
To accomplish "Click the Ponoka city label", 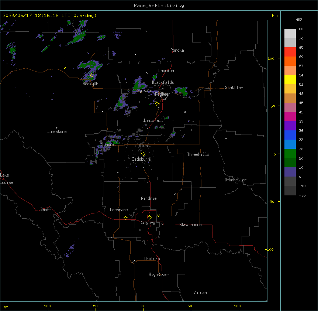I will click(177, 50).
